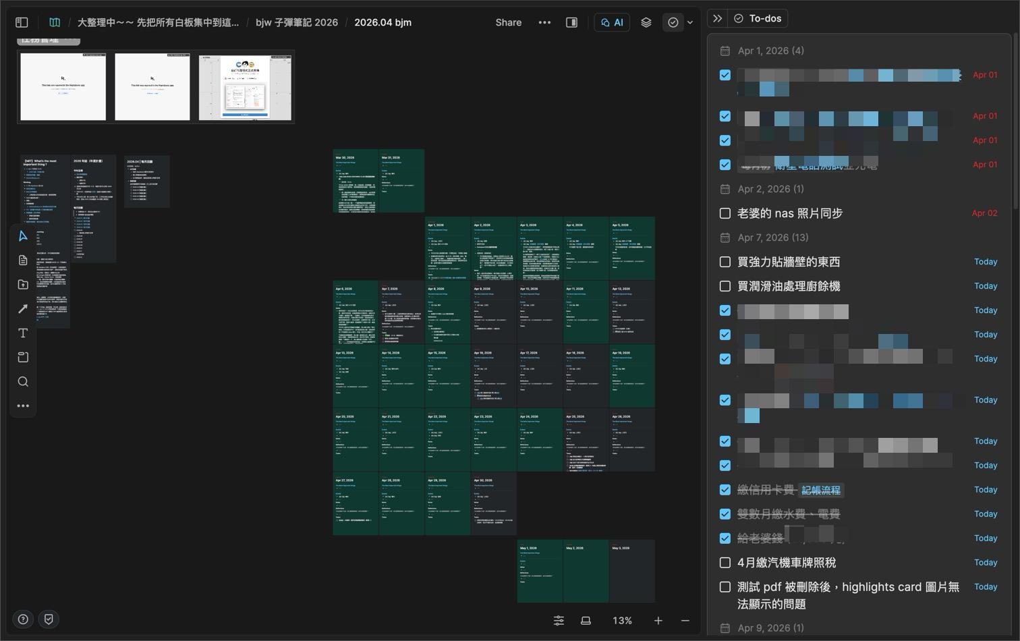Open the AI assistant button
Viewport: 1020px width, 641px height.
tap(612, 22)
